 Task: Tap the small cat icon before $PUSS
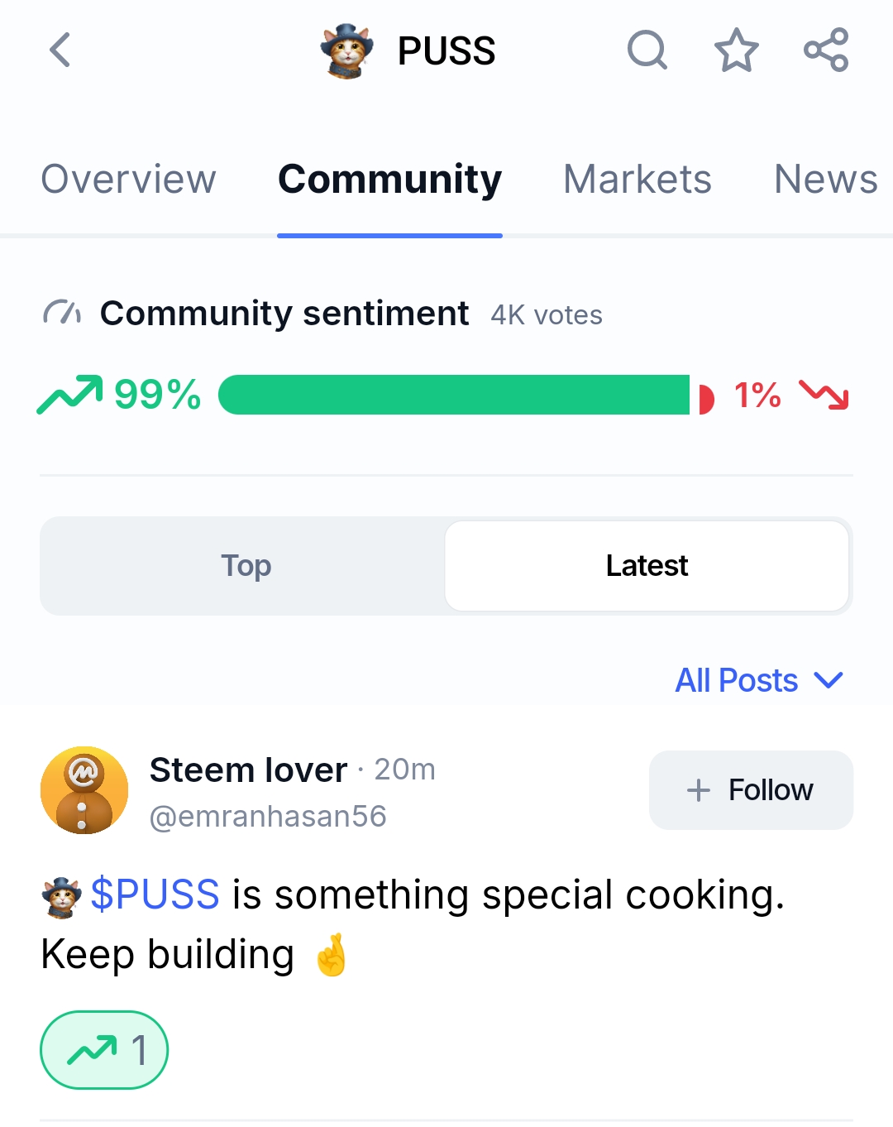click(62, 897)
